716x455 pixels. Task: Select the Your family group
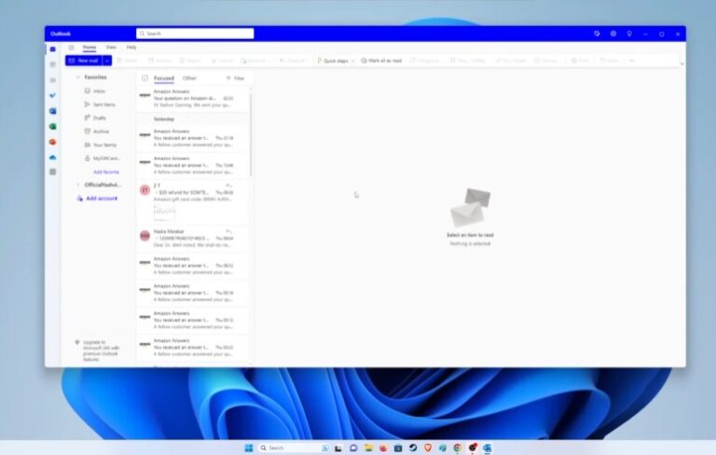101,145
